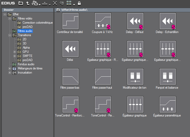Viewport: 190px width, 137px height.
Task: Select Contrôleur de tonalité effect
Action: pyautogui.click(x=71, y=21)
